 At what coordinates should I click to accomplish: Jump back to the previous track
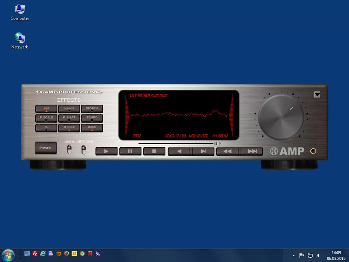coord(179,151)
